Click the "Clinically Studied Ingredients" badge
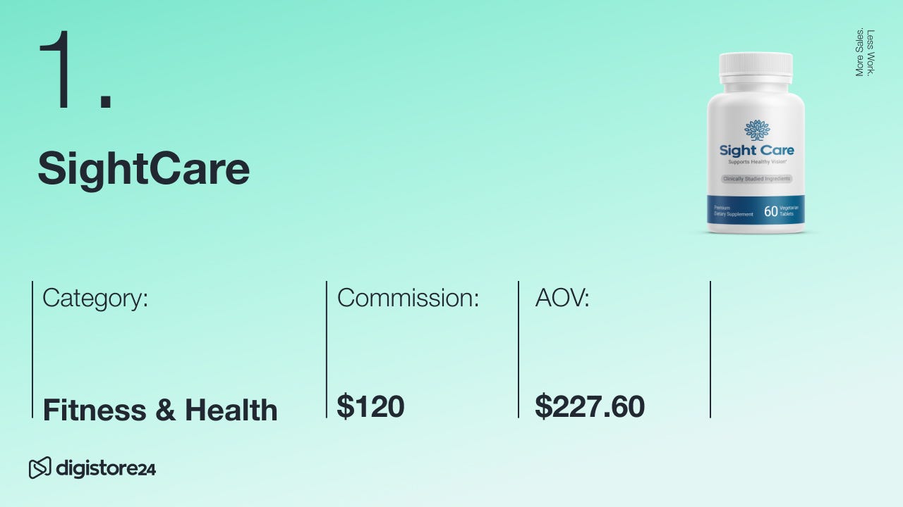The height and width of the screenshot is (507, 903). pos(757,179)
